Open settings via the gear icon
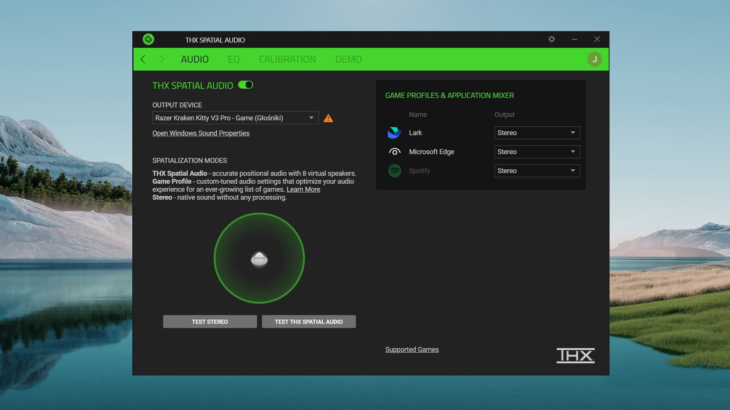 [x=551, y=39]
